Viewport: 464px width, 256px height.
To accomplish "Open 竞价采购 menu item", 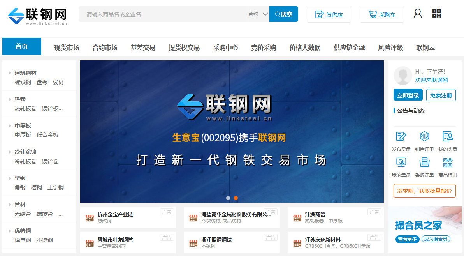I will 264,48.
